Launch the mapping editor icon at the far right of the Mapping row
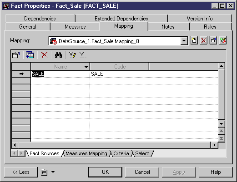Screen dimensions: 237x182 tap(223, 40)
